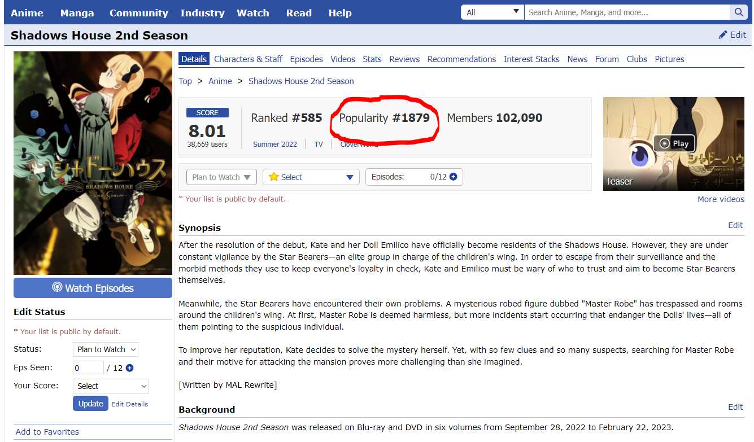Open the Status dropdown in Edit Status
The width and height of the screenshot is (754, 442).
pos(106,349)
